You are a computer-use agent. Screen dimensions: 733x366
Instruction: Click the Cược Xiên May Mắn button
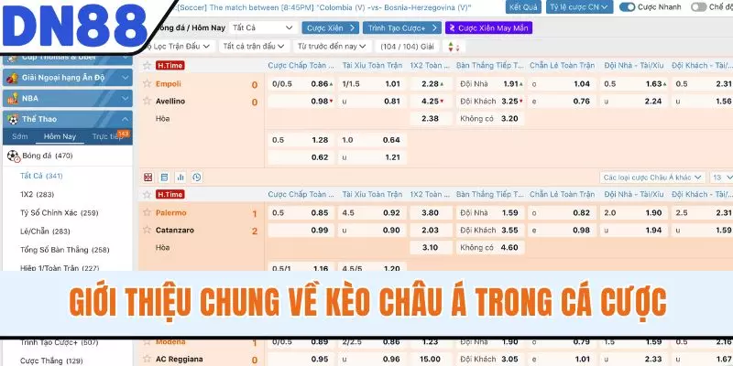point(488,28)
